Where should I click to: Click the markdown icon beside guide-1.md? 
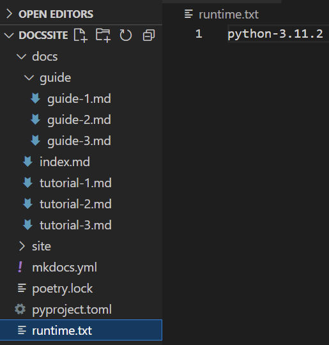coord(35,98)
